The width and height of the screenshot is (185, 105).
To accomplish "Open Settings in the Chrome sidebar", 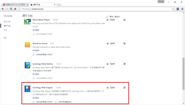I will coord(5,30).
